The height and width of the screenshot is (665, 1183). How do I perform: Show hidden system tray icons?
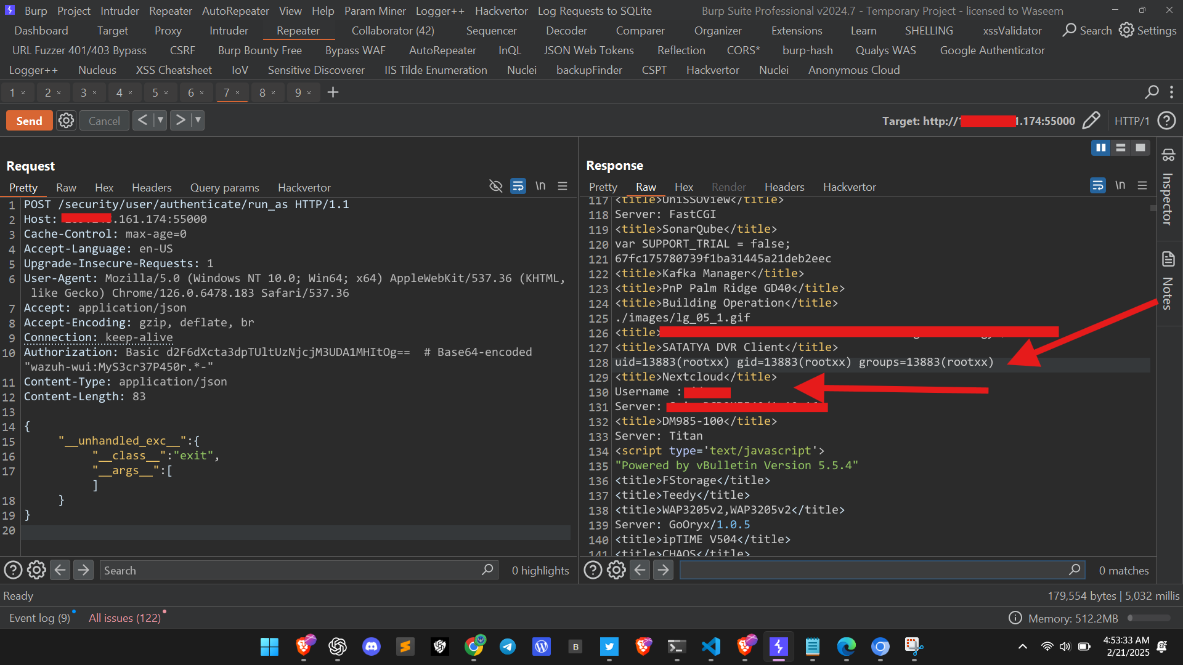click(x=1023, y=647)
